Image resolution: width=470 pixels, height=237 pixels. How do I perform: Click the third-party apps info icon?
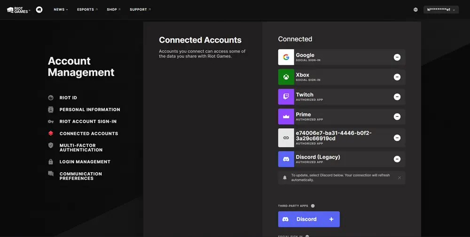click(x=313, y=206)
